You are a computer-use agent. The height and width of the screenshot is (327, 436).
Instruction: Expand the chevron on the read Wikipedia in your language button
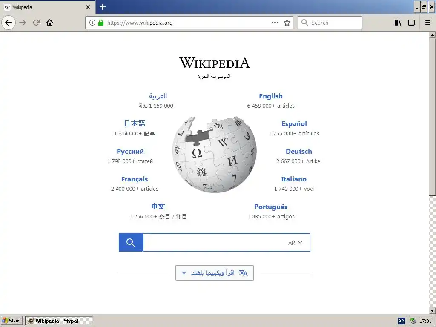click(184, 273)
